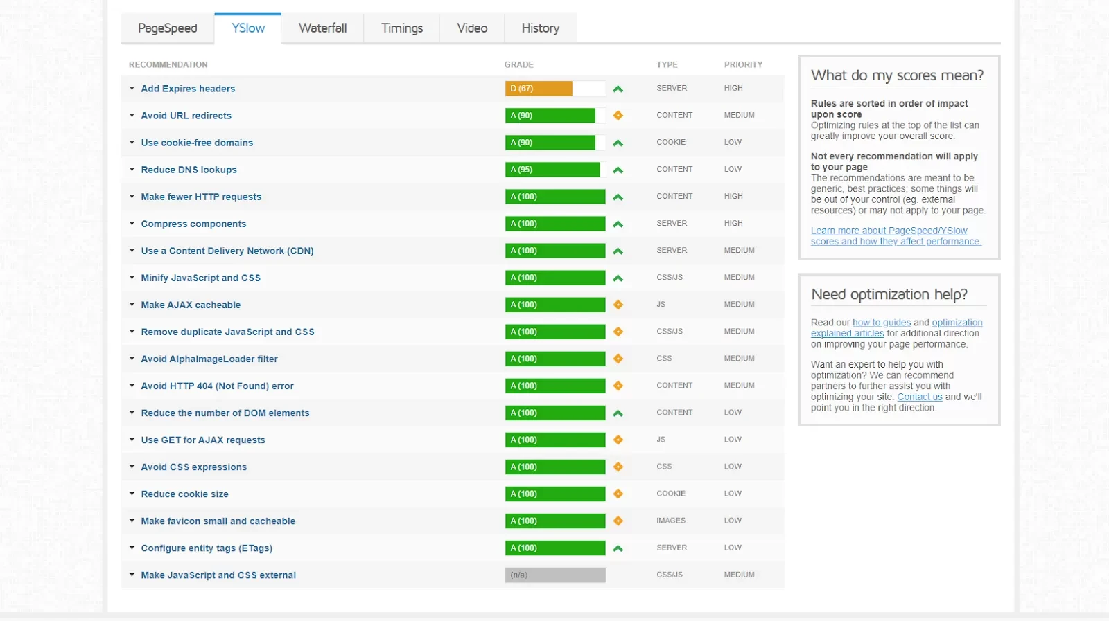This screenshot has height=621, width=1109.
Task: Open Avoid AlphaImageLoader filter recommendation
Action: (209, 359)
